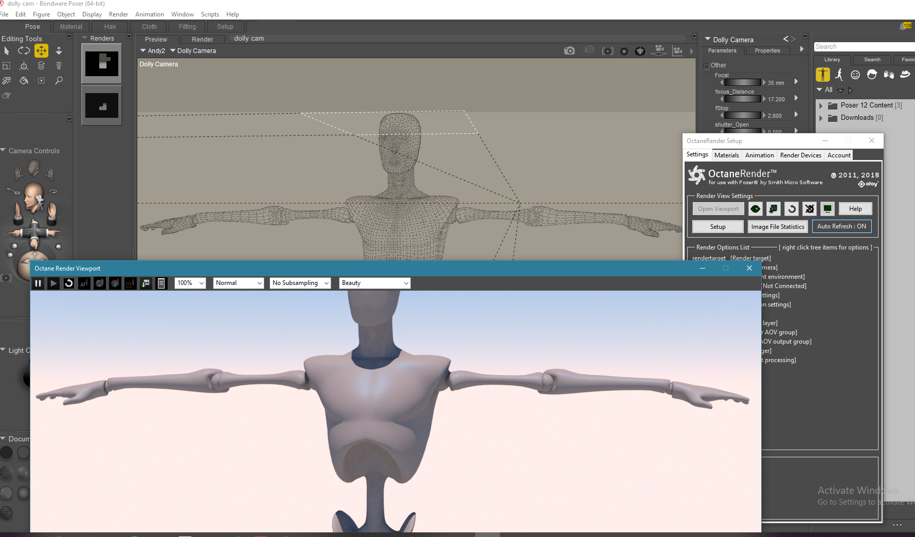915x537 pixels.
Task: Click the green monitor icon in OctaneRender Setup
Action: point(828,209)
